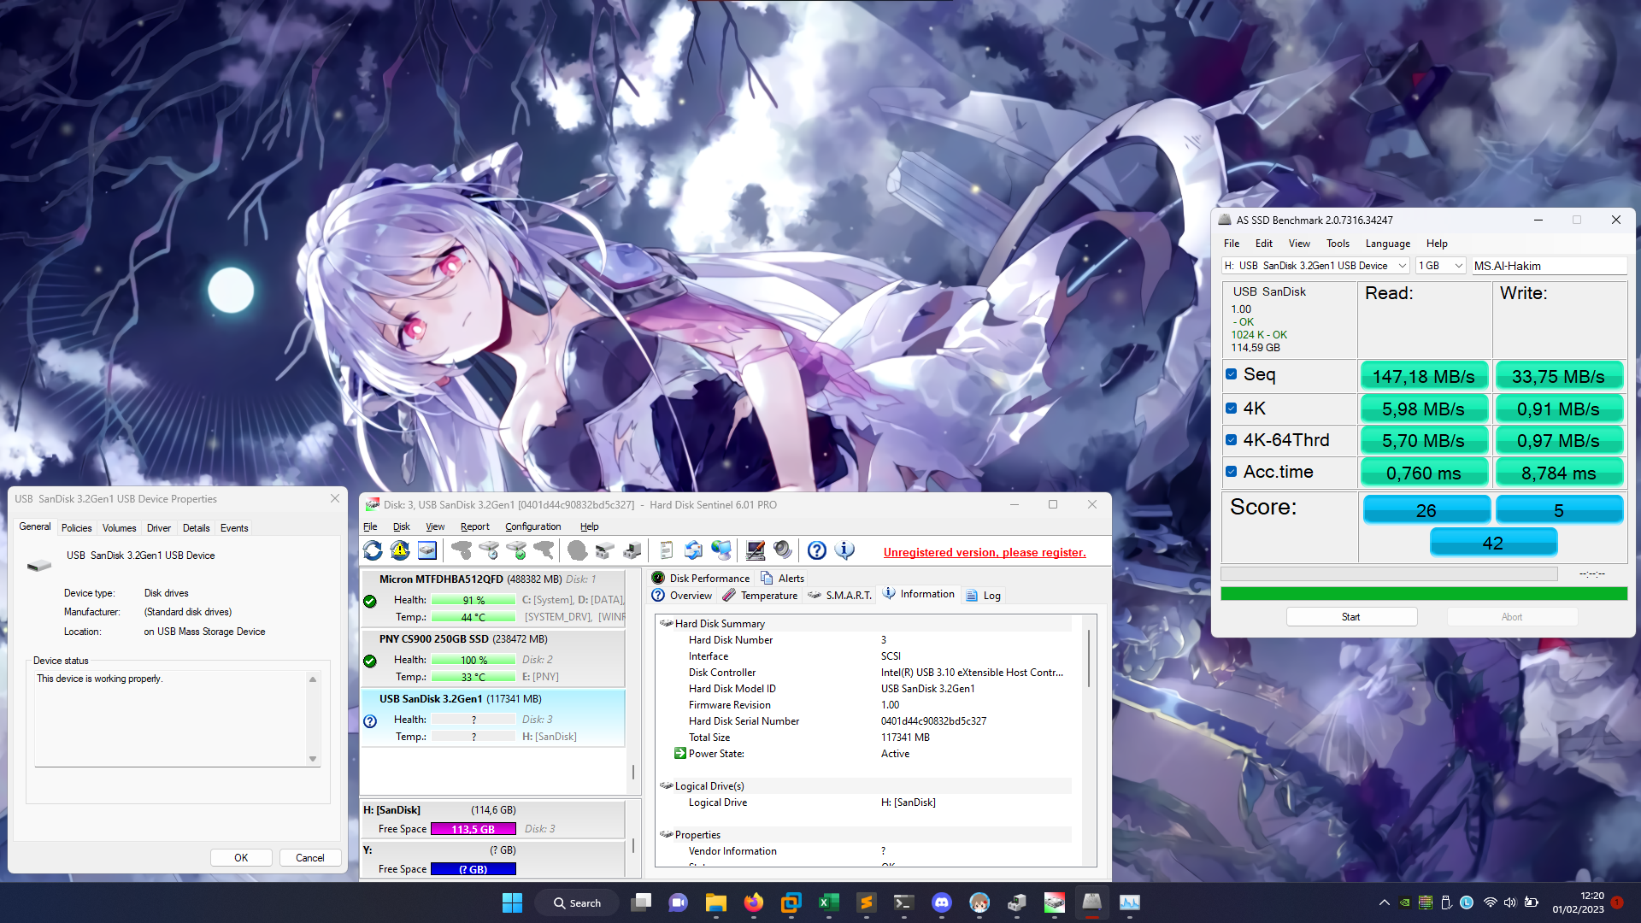This screenshot has width=1641, height=923.
Task: Click the information panel vertical scrollbar
Action: click(x=1089, y=659)
